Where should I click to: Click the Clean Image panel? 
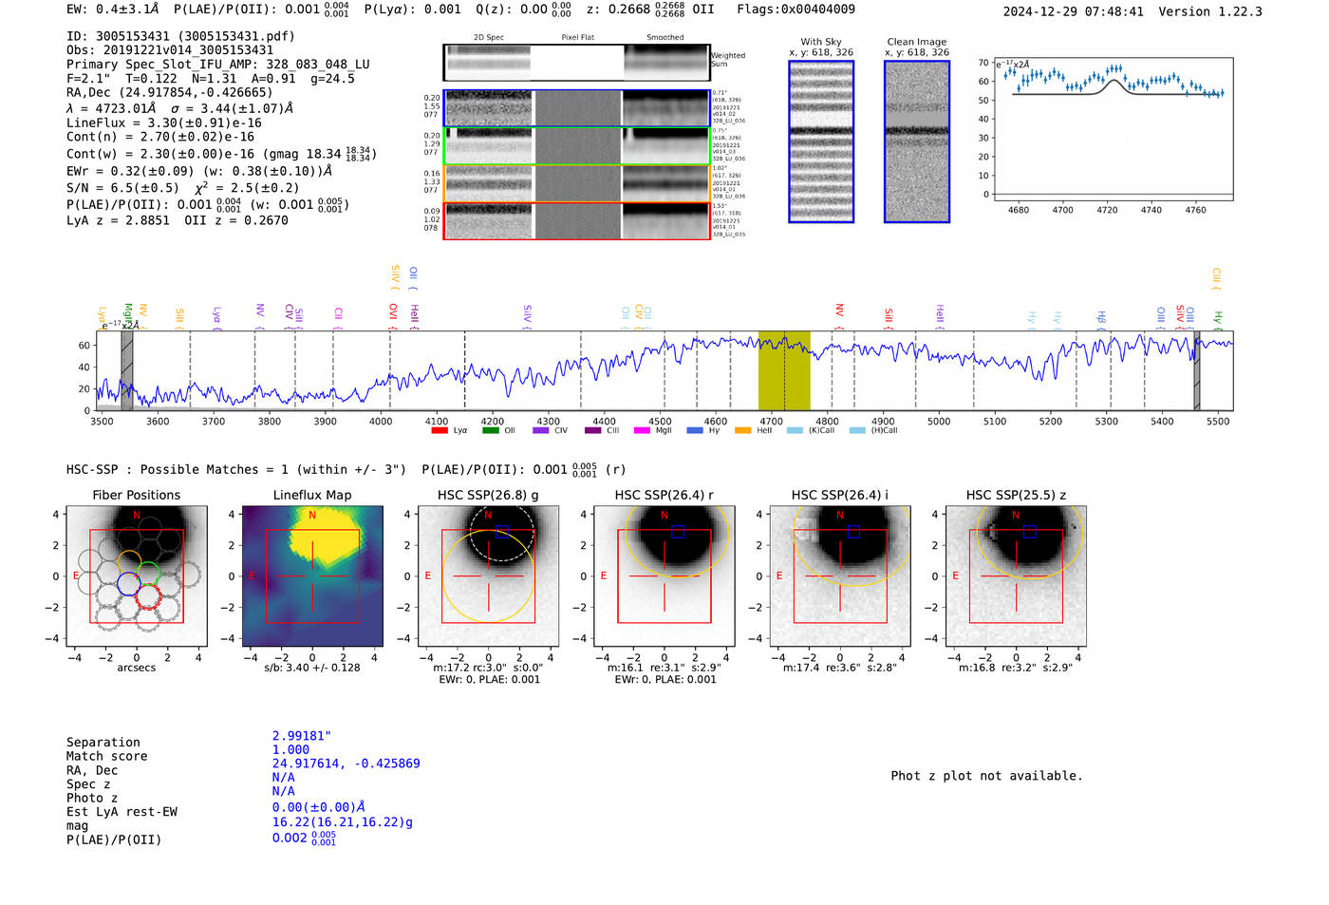917,141
